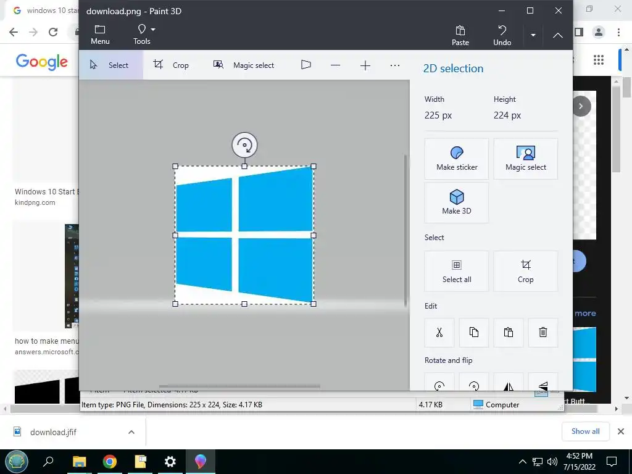Rotate right using second rotate icon
Screen dimensions: 632x474
[x=474, y=382]
